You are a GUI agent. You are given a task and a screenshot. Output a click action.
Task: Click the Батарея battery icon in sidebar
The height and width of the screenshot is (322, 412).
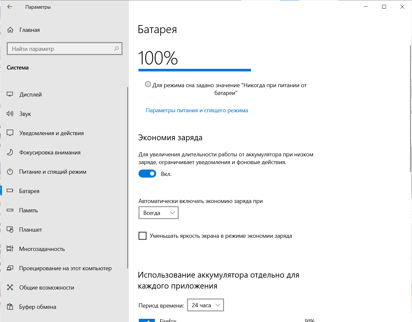10,191
